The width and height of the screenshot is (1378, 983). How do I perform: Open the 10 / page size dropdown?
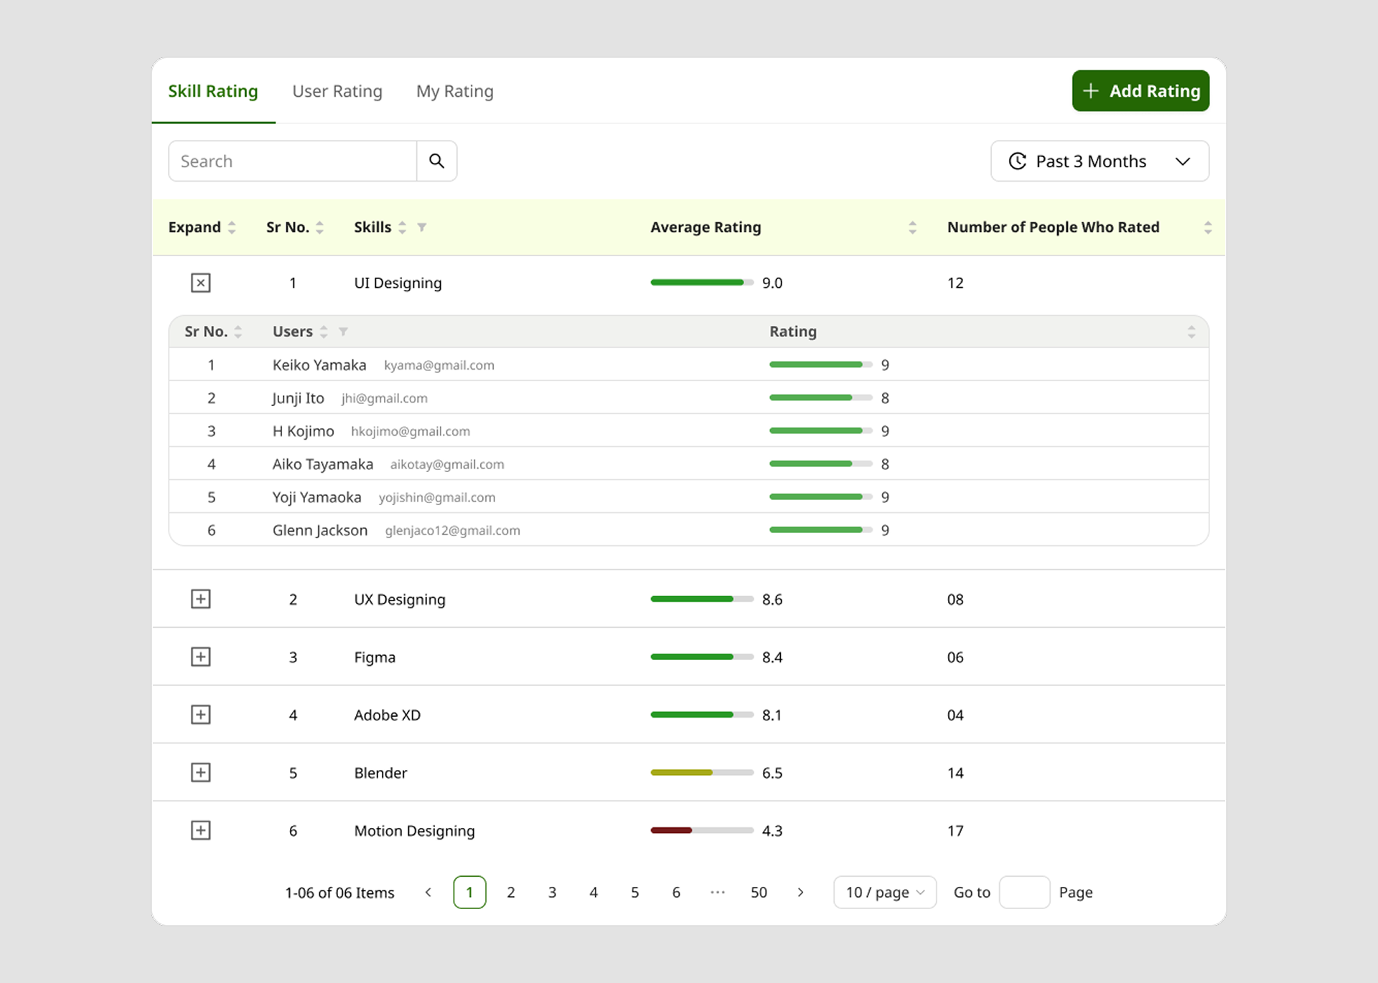(885, 892)
